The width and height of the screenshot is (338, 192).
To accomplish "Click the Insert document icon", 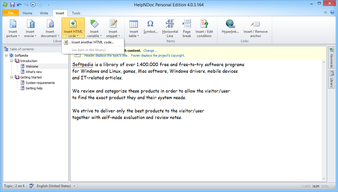I will (50, 24).
